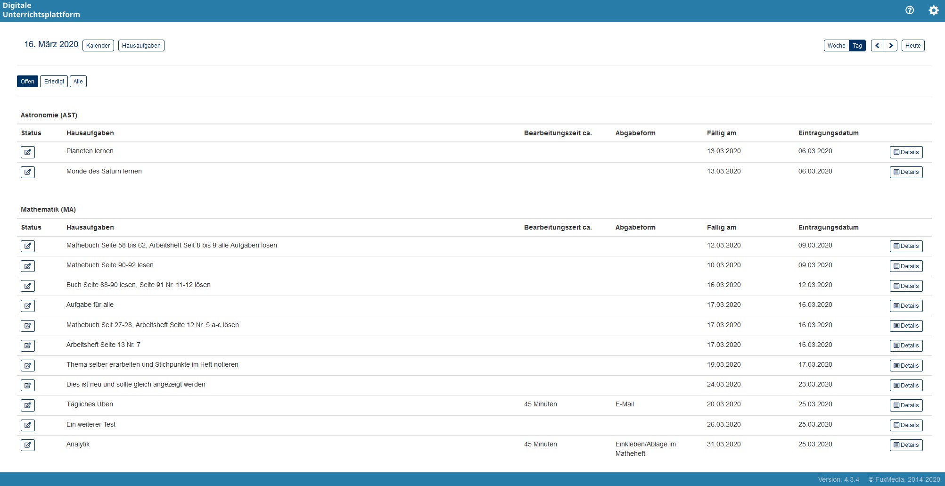Open Details for Mathebuch Seit 27-28
The height and width of the screenshot is (486, 945).
pyautogui.click(x=906, y=326)
